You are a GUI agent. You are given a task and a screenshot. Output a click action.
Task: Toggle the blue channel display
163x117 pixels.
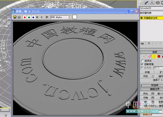pos(33,17)
